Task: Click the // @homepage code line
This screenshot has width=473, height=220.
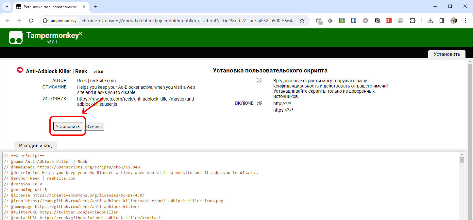Action: pyautogui.click(x=72, y=207)
